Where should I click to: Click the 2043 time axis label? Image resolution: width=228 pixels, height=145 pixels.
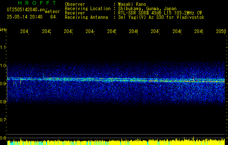69,32
